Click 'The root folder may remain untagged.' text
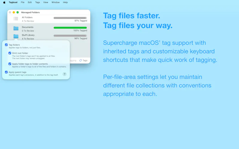The width and height of the screenshot is (239, 149). coord(28,58)
